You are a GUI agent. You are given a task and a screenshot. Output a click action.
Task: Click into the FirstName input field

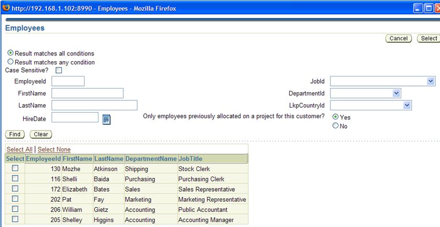point(87,93)
